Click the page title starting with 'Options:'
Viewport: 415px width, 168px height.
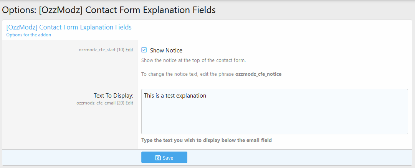click(x=109, y=10)
